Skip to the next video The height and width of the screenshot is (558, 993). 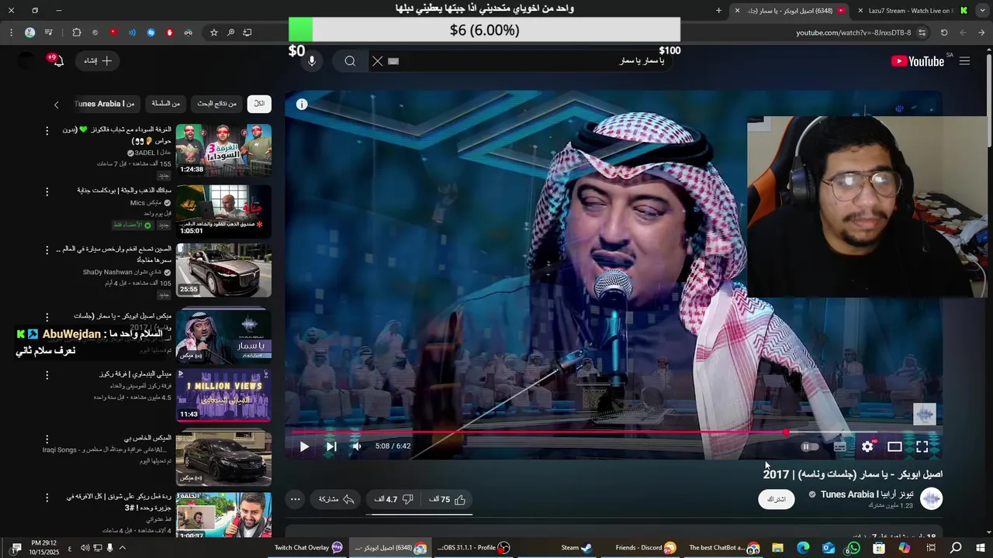[x=331, y=446]
